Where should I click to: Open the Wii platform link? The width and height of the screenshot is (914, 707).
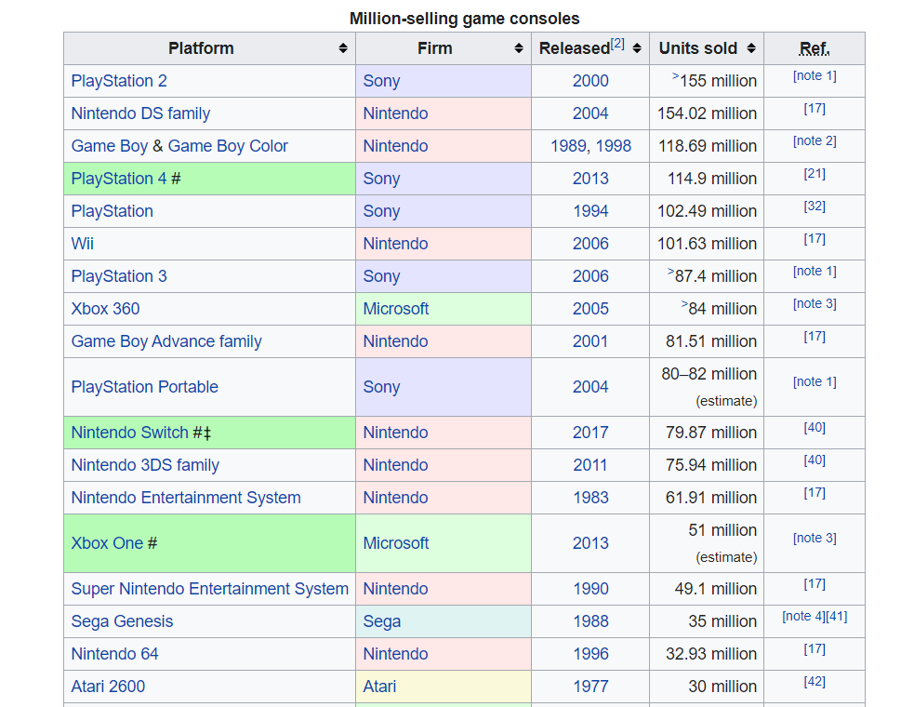click(x=82, y=244)
